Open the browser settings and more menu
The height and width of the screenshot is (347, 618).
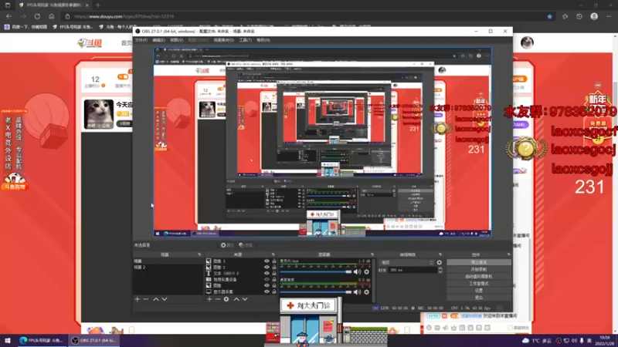coord(609,16)
